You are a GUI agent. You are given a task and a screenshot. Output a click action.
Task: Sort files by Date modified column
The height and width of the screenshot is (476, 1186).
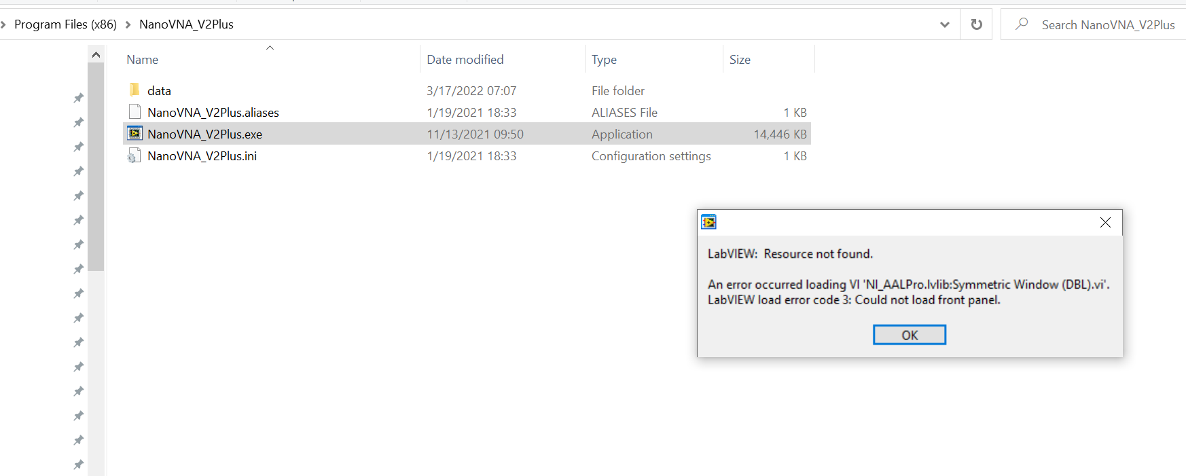(x=465, y=60)
